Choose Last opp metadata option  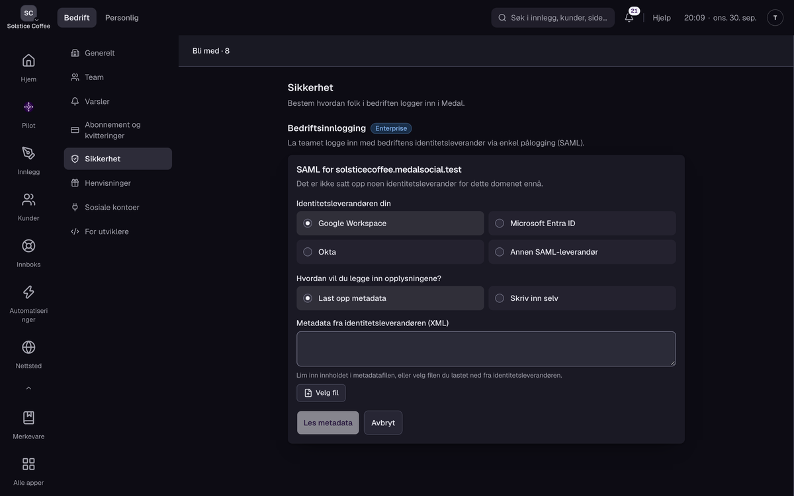pos(390,298)
